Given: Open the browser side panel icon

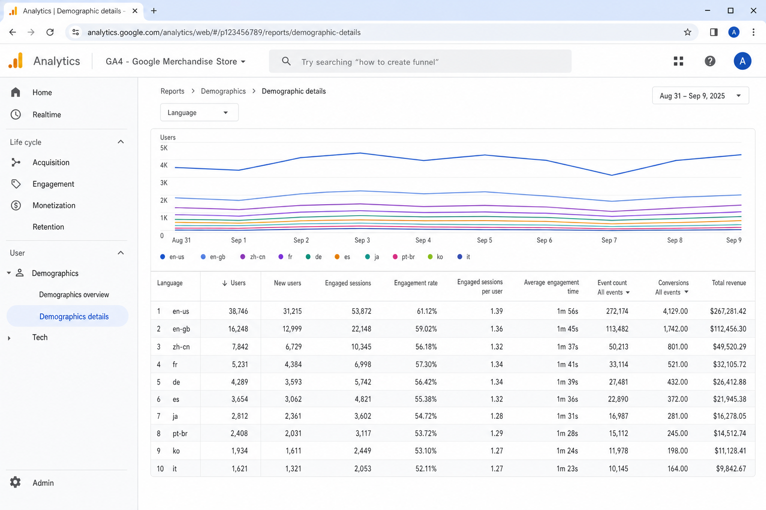Looking at the screenshot, I should click(714, 32).
